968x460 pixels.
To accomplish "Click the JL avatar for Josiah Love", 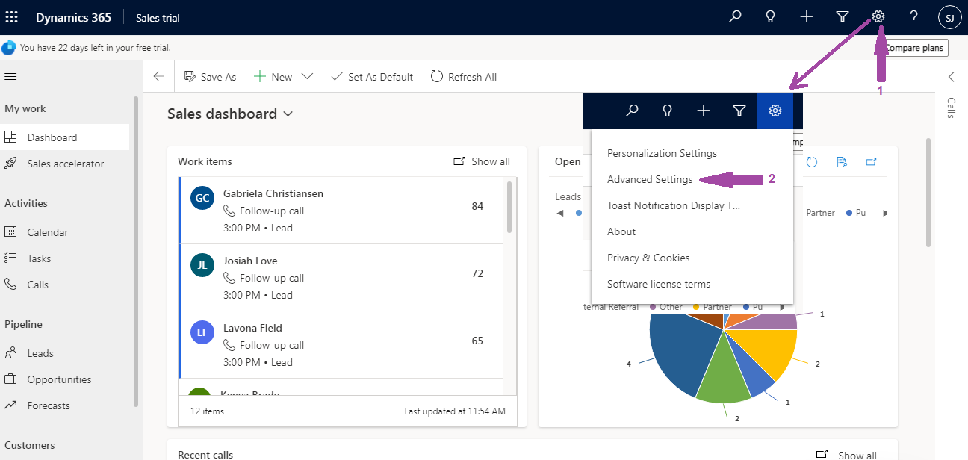I will (x=202, y=265).
